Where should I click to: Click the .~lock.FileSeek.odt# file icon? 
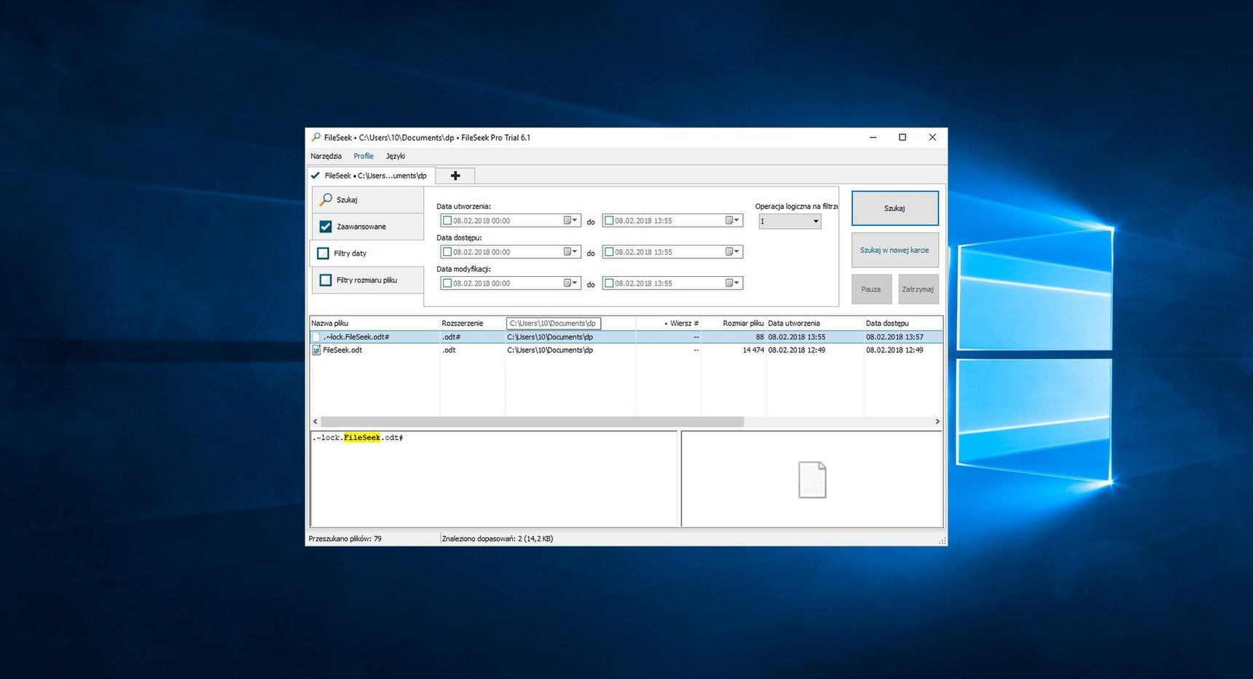click(316, 337)
